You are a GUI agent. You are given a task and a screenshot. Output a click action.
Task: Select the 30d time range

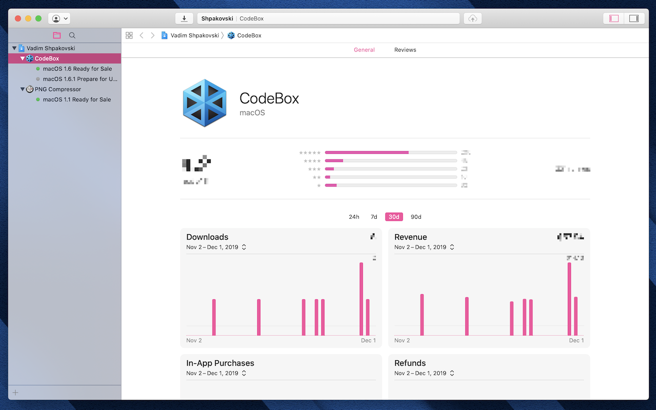(x=394, y=217)
